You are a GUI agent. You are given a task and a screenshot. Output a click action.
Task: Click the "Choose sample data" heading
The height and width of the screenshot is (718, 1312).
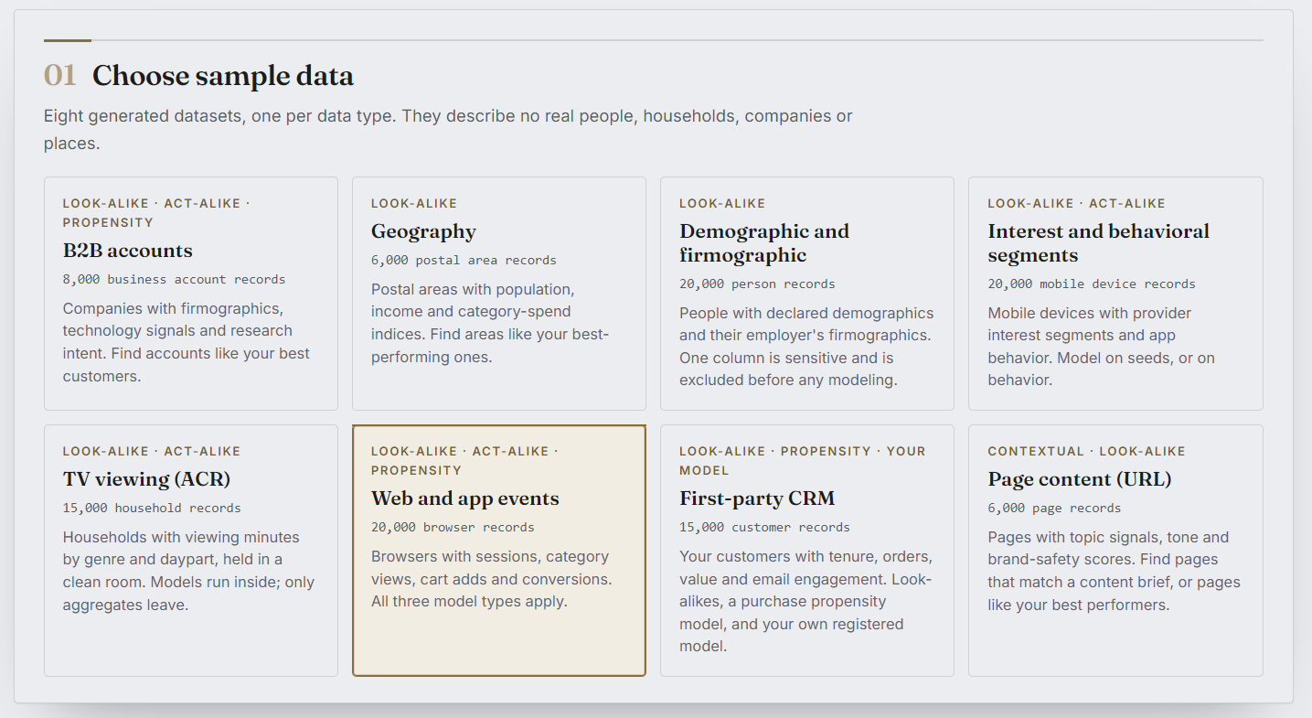tap(223, 75)
